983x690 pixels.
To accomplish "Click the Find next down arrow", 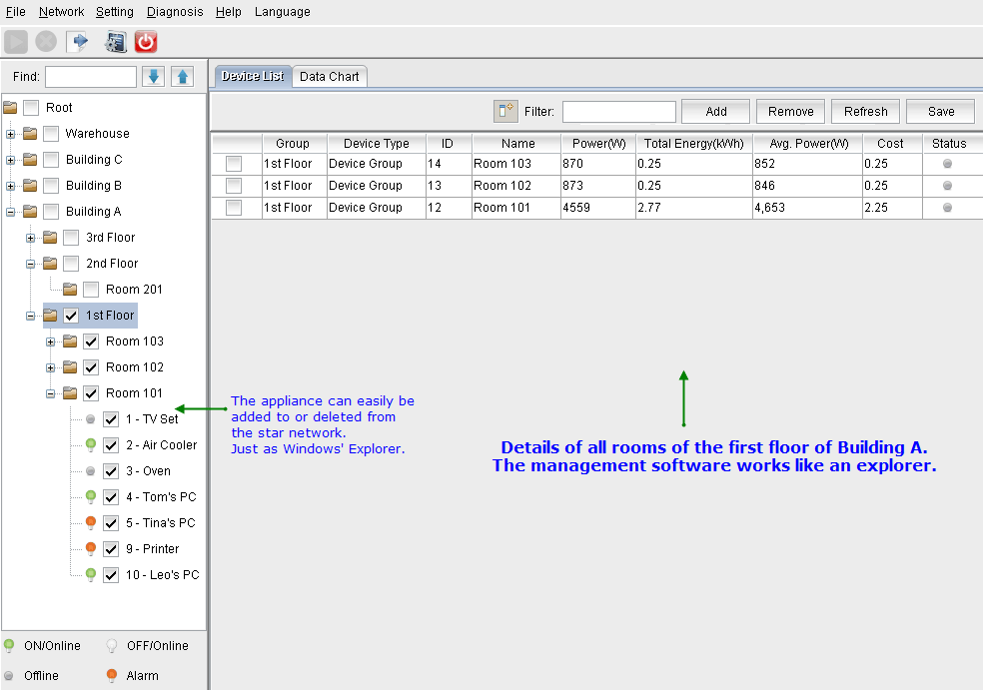I will (x=154, y=77).
